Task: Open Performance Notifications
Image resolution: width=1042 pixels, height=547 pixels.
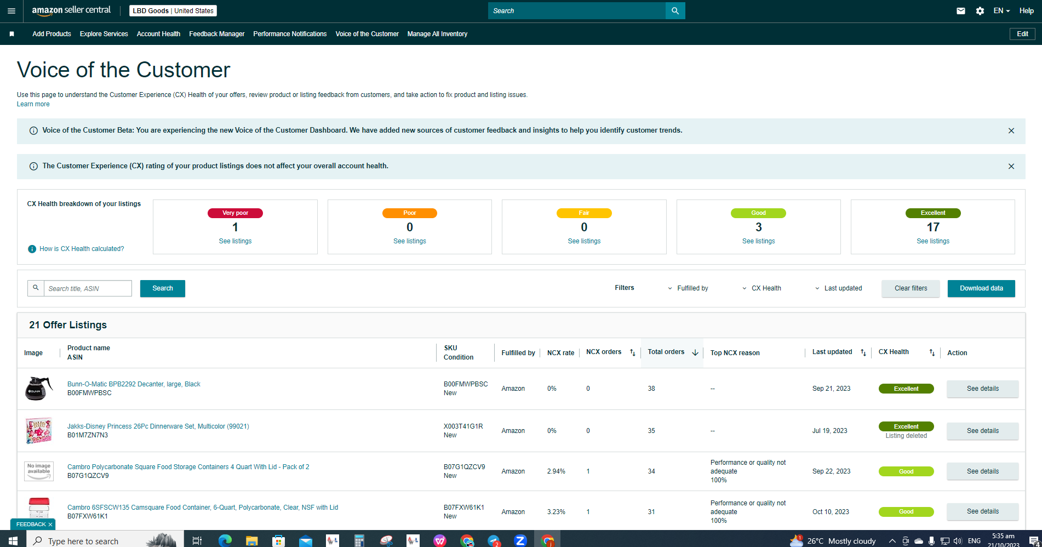Action: (290, 34)
